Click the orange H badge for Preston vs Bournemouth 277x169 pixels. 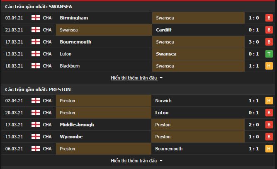pyautogui.click(x=269, y=149)
